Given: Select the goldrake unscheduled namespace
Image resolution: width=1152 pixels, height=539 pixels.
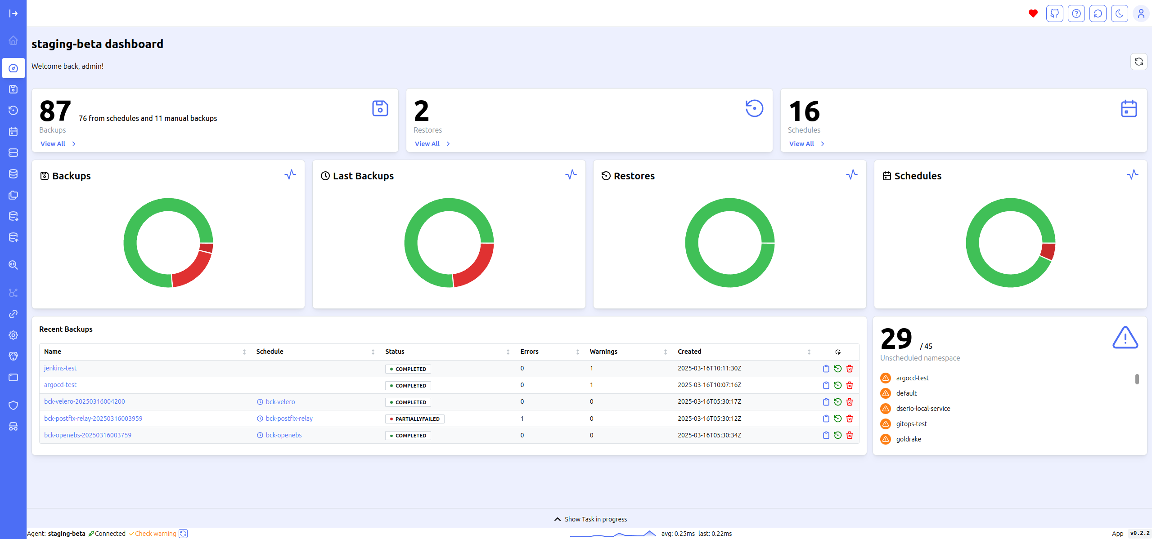Looking at the screenshot, I should coord(909,439).
